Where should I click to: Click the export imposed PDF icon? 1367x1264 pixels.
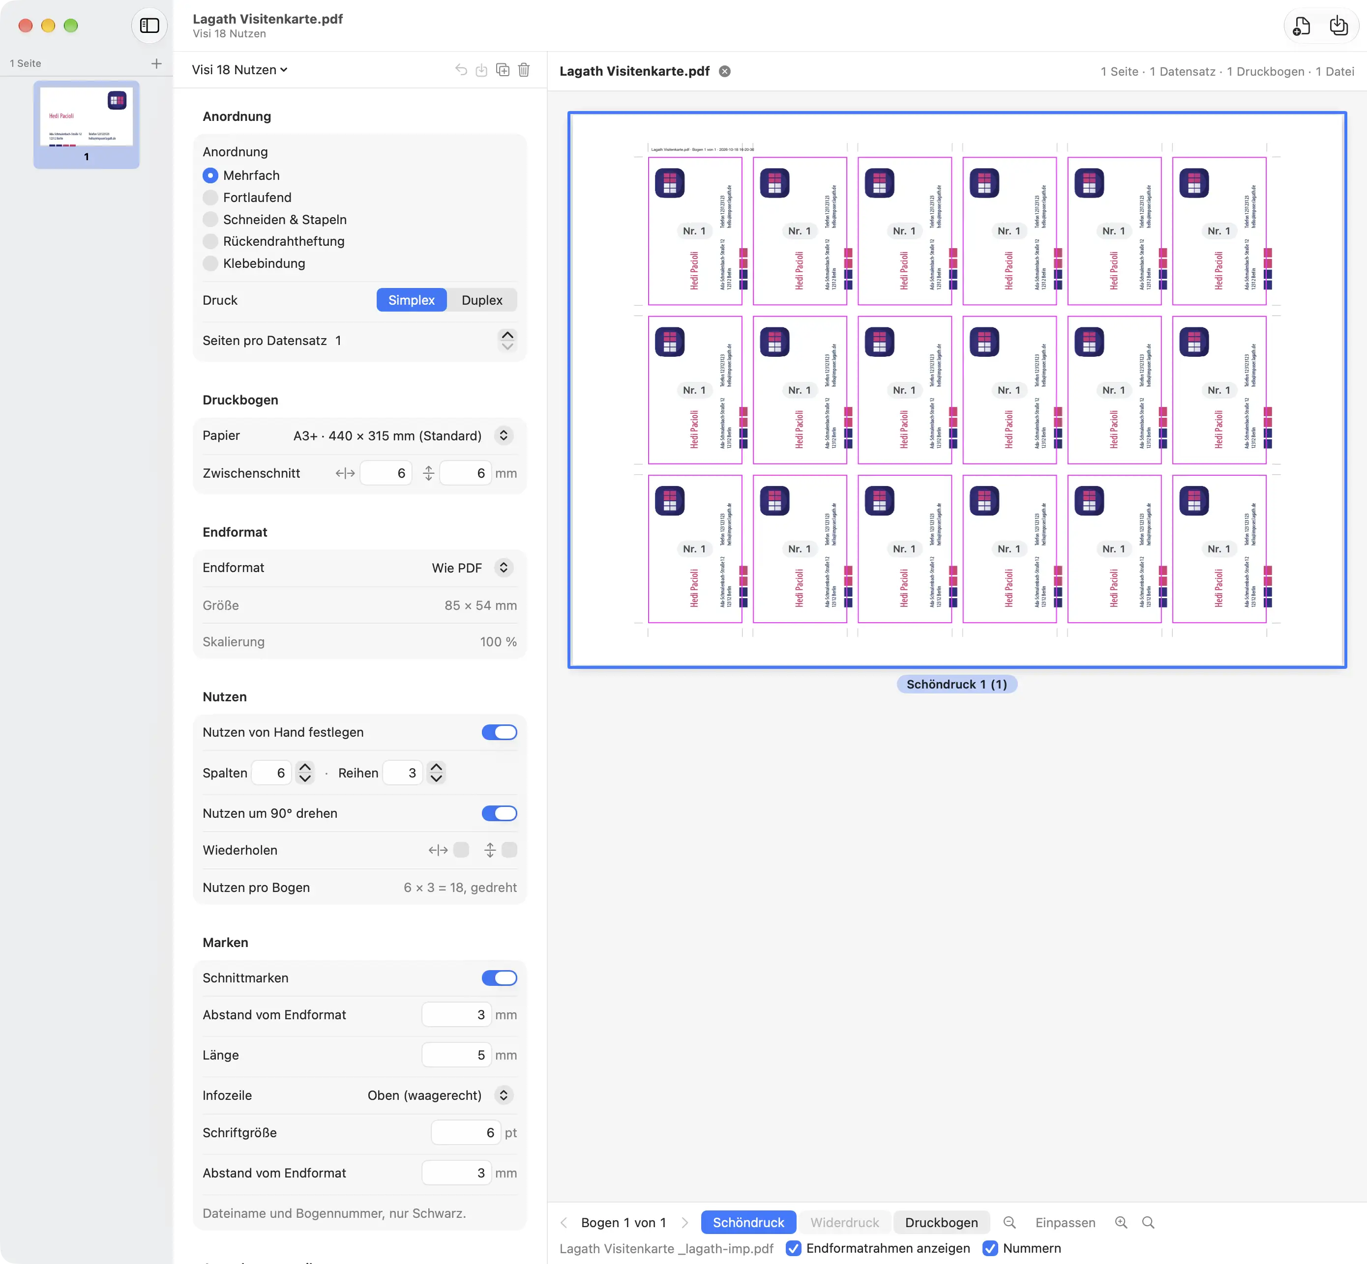[1338, 26]
